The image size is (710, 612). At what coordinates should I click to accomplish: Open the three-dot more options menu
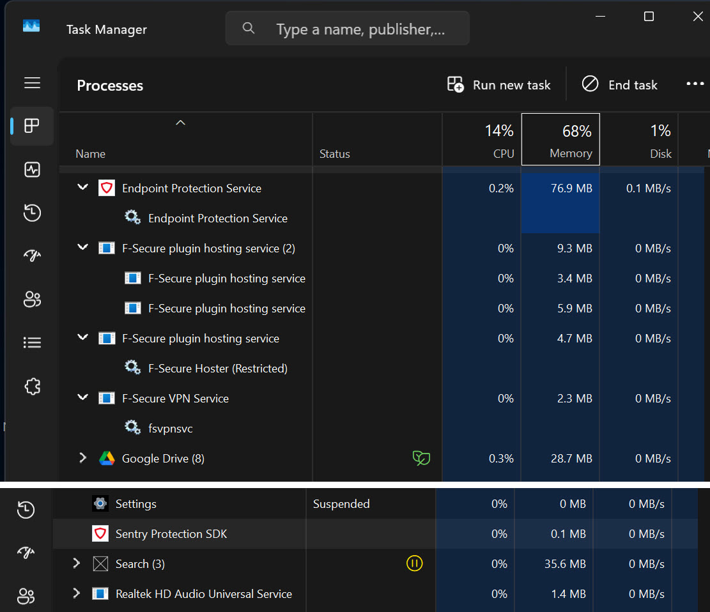coord(695,84)
